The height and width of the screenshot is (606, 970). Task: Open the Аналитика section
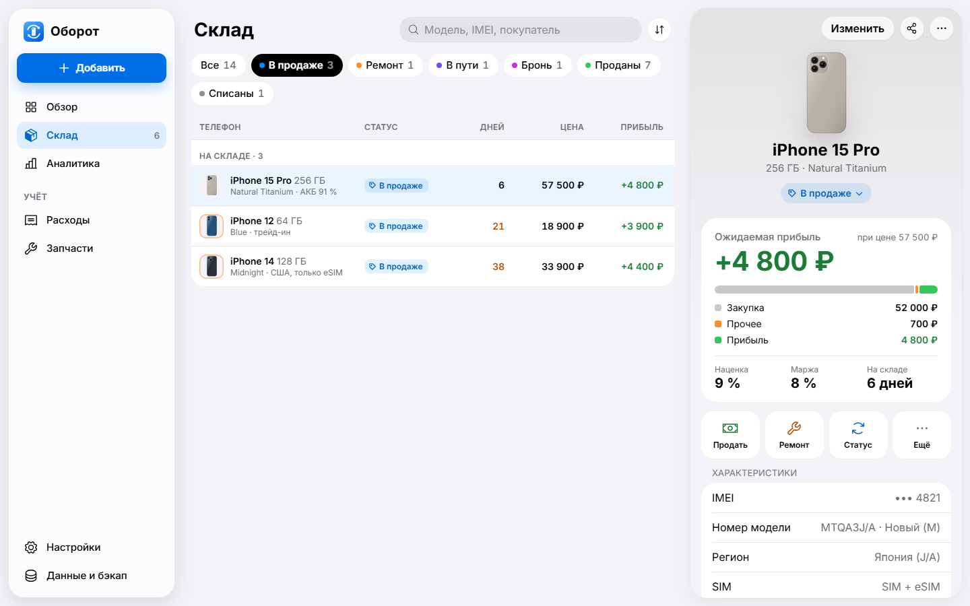pos(92,164)
